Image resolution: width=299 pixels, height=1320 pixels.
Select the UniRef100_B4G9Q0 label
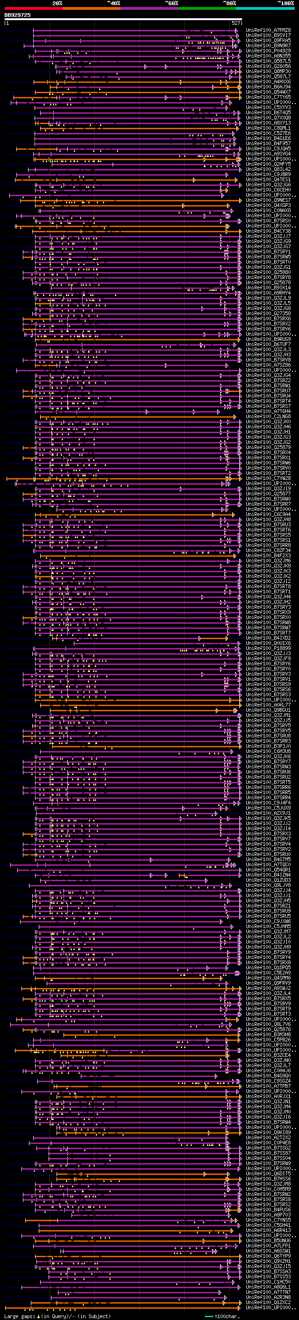click(268, 1076)
